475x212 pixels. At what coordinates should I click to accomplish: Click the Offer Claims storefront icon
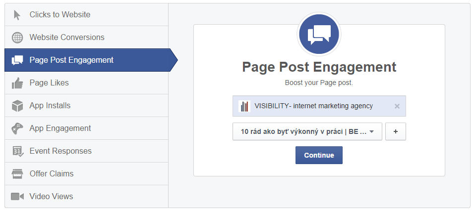(17, 174)
